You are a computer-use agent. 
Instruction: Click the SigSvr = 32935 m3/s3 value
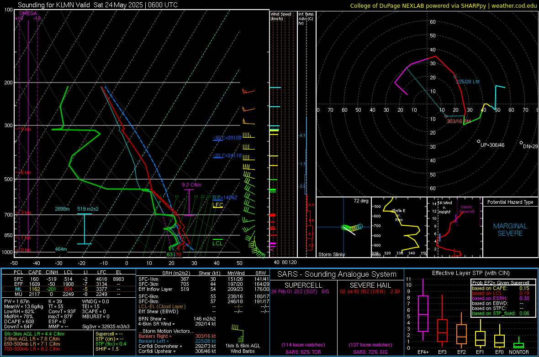click(x=106, y=326)
